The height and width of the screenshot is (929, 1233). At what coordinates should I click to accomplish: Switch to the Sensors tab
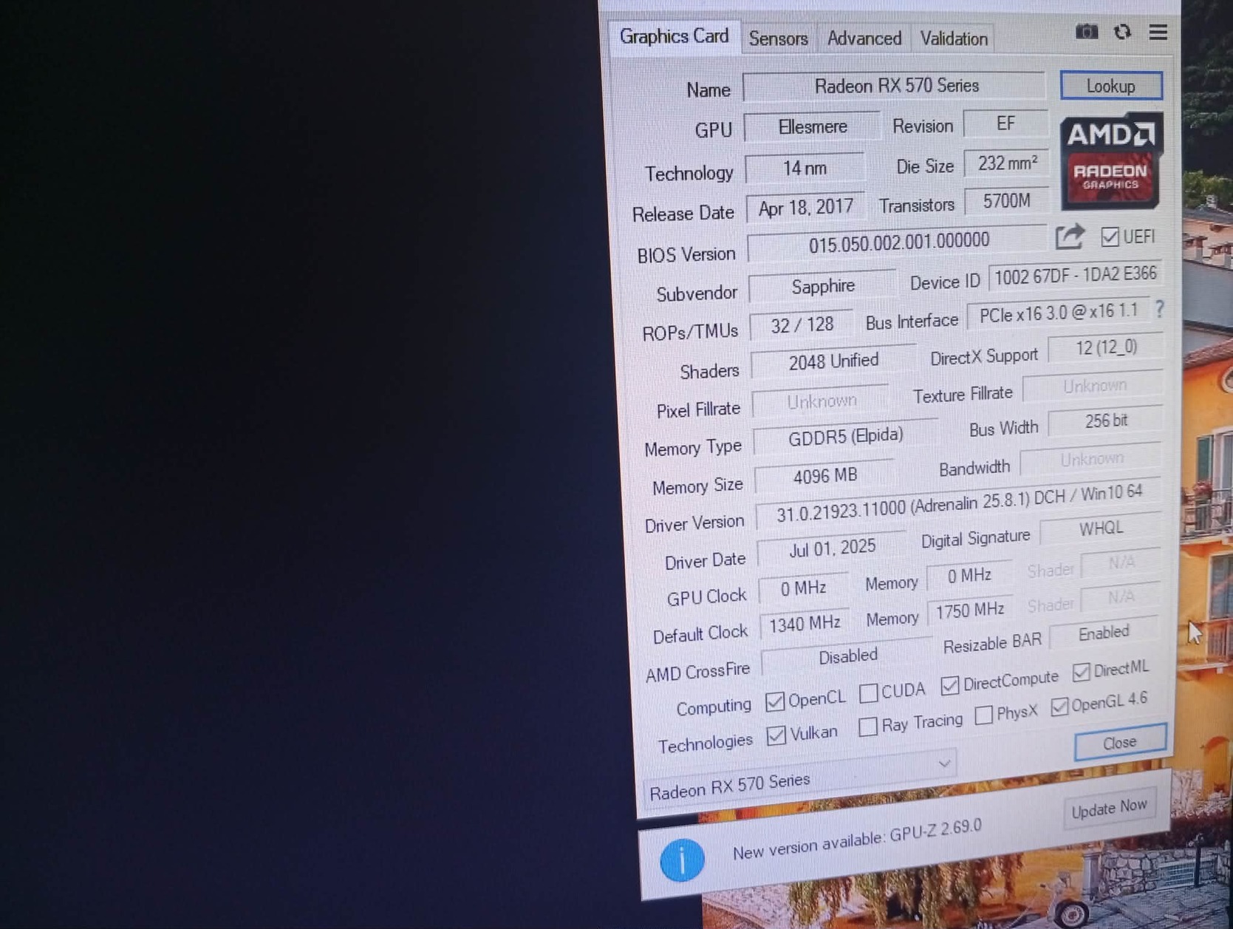click(x=778, y=38)
